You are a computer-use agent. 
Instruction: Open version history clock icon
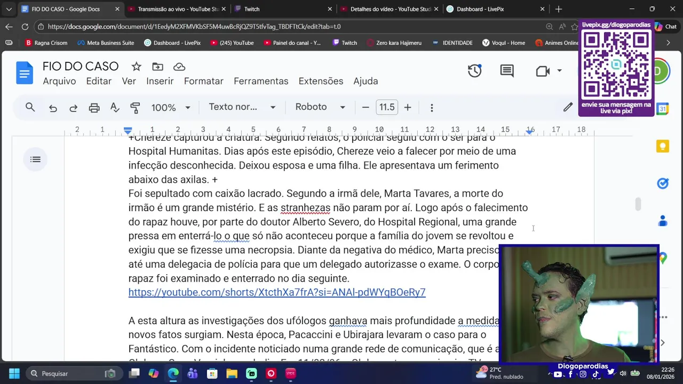(475, 71)
